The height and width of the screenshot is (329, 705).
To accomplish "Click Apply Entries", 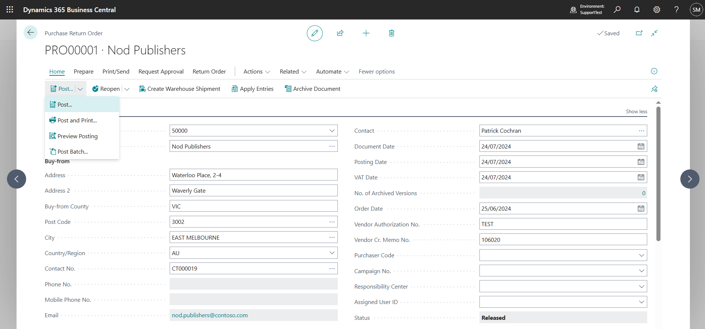I will (x=252, y=89).
